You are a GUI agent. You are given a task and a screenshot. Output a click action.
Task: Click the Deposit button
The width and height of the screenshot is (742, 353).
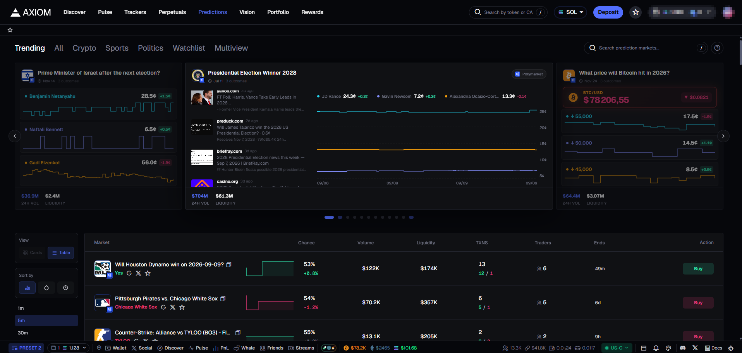coord(608,12)
